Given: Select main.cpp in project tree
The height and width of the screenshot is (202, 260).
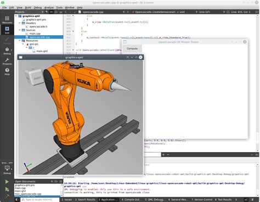Looking at the screenshot, I should 35,33.
